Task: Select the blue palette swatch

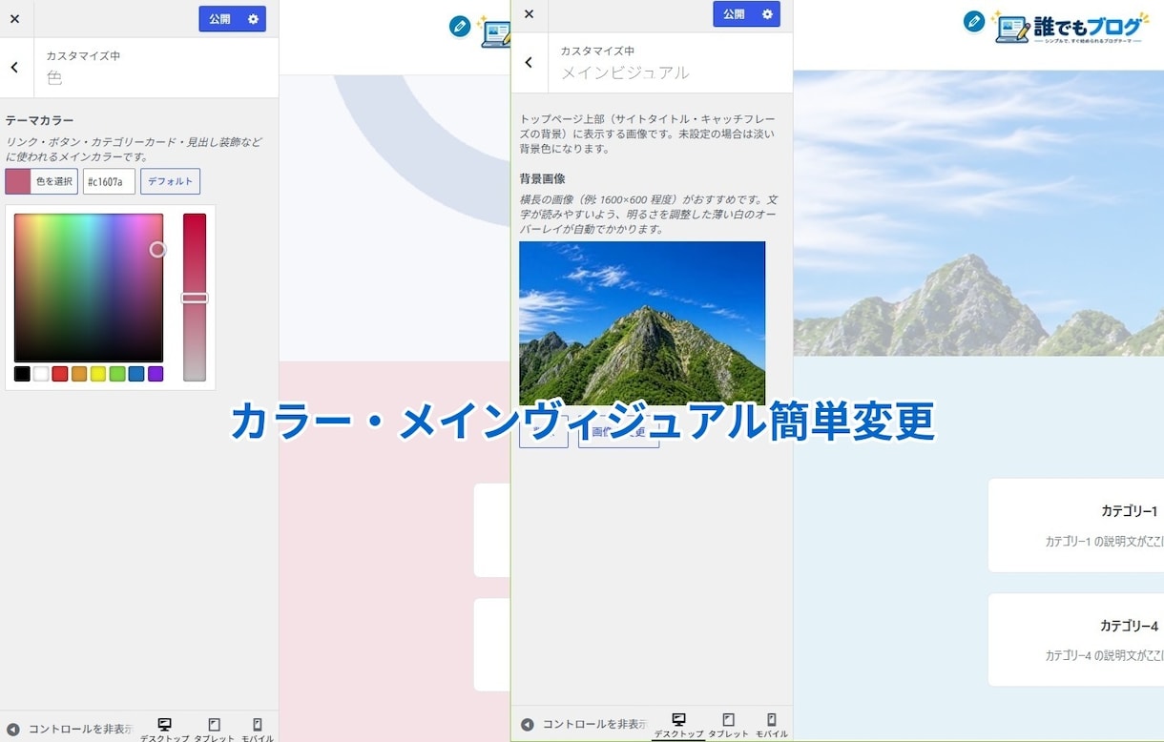Action: point(136,374)
